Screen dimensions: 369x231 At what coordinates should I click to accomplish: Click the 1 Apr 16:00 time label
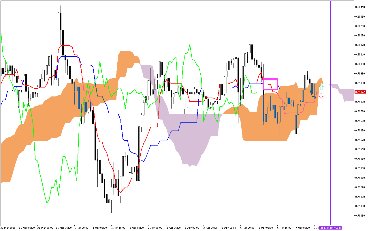tap(118, 228)
